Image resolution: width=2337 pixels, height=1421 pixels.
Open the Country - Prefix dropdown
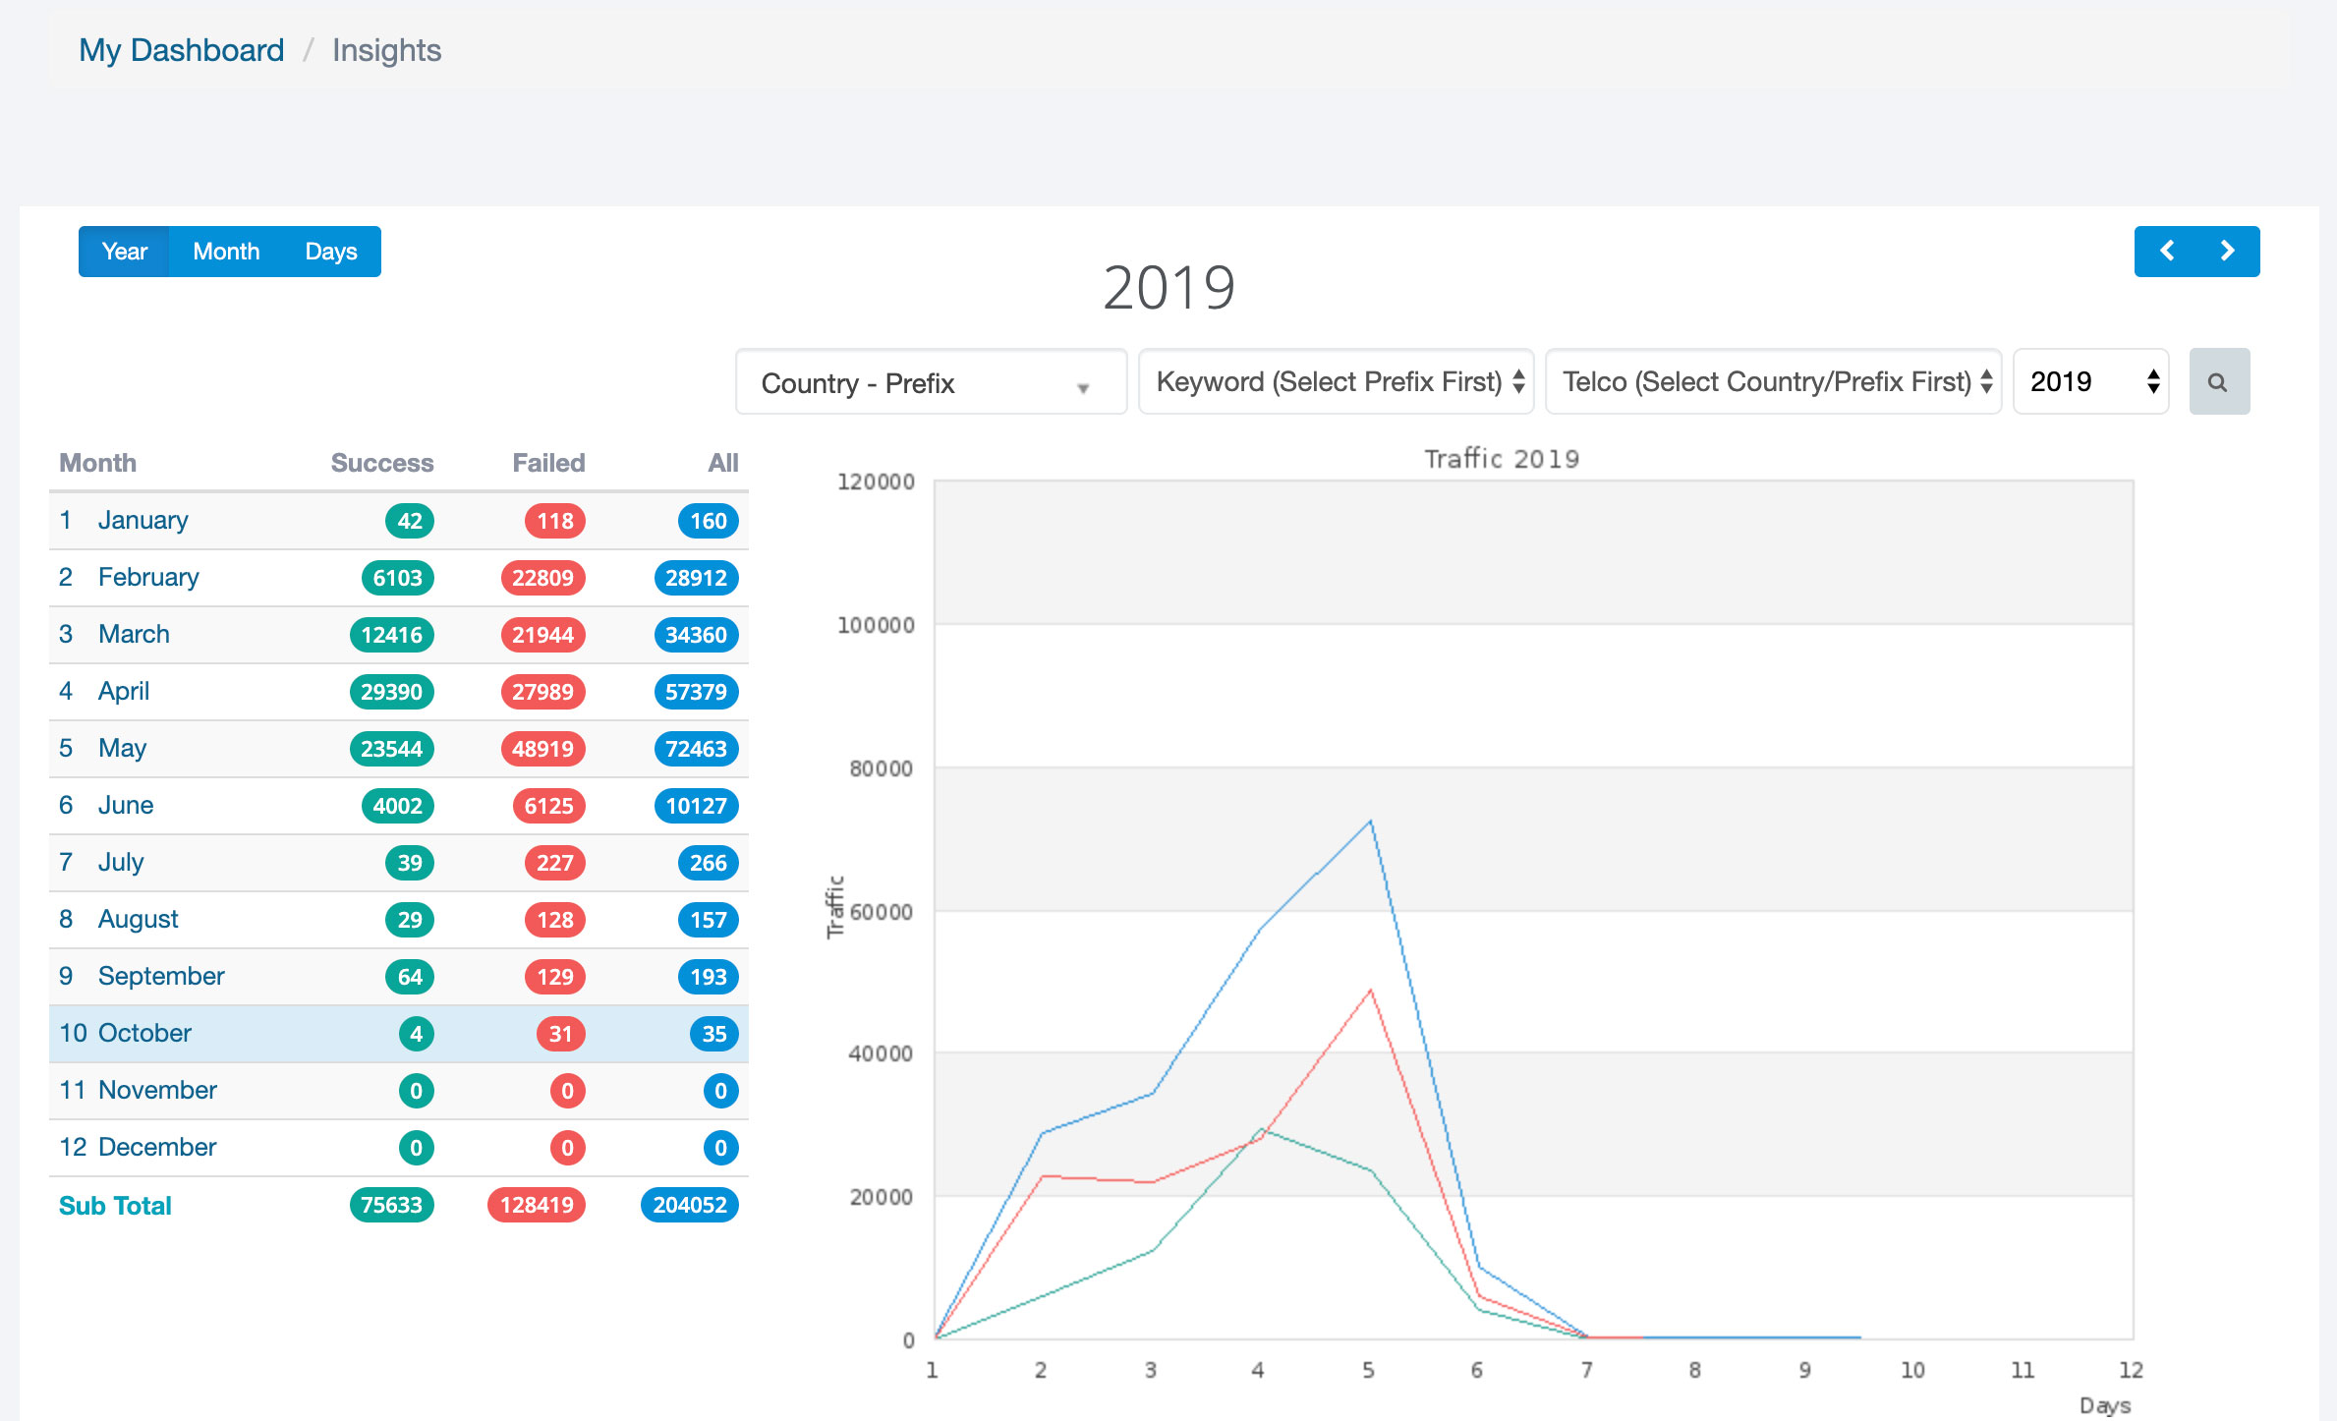[931, 382]
